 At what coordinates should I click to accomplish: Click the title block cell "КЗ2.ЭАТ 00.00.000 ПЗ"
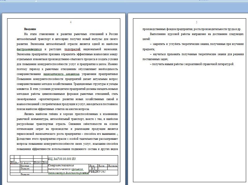[x=62, y=159]
